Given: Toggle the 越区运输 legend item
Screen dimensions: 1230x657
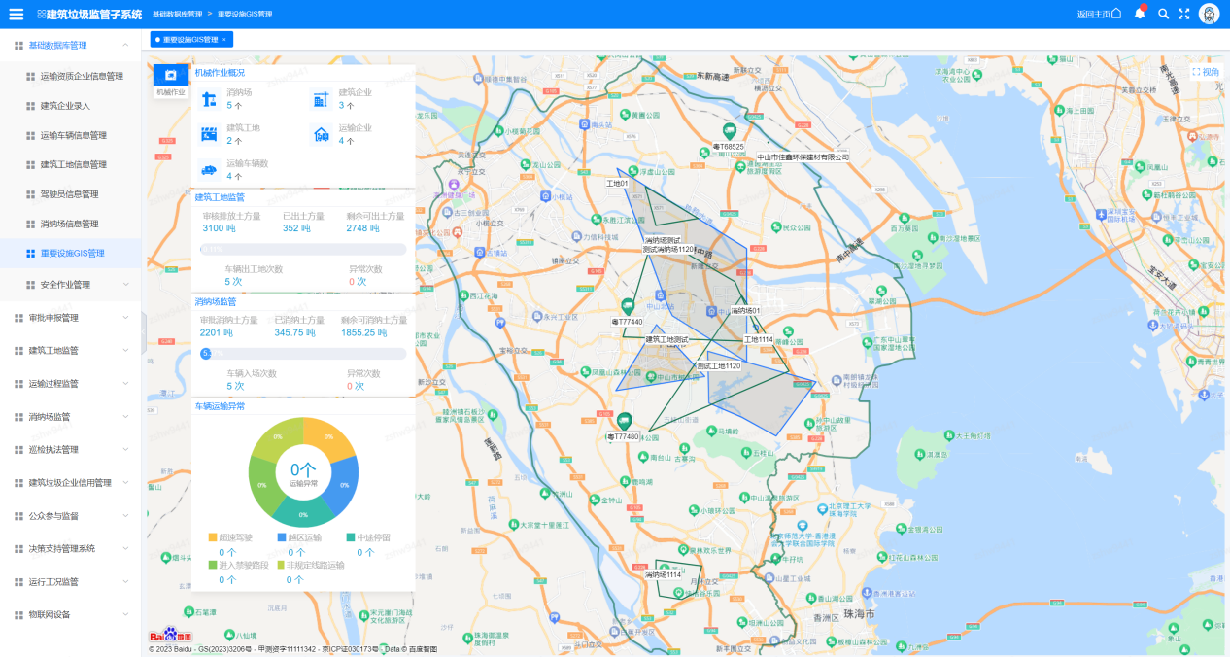Looking at the screenshot, I should pyautogui.click(x=299, y=537).
